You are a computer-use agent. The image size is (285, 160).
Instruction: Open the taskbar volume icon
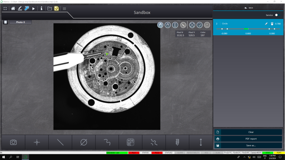click(x=254, y=157)
